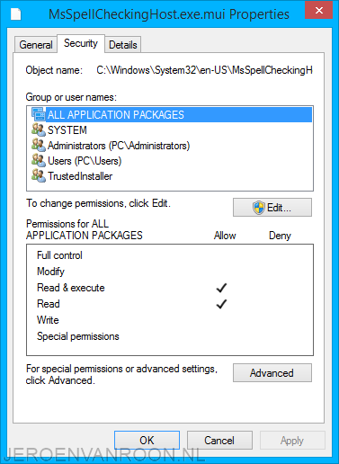Screen dimensions: 339x464
Task: Click the Read allow checkmark
Action: coord(221,304)
